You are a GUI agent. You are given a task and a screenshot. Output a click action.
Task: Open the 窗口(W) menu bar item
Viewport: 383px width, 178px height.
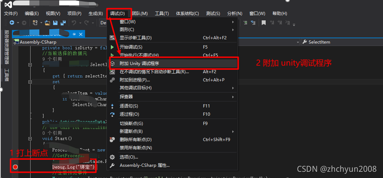(258, 14)
